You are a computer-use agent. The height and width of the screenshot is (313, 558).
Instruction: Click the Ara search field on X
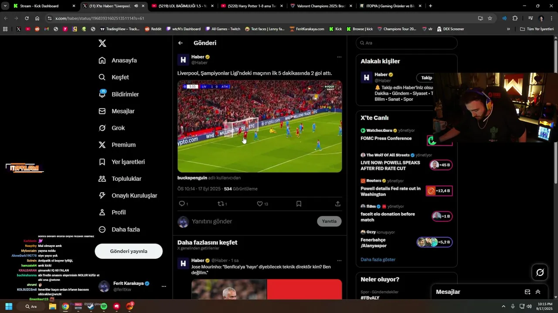tap(407, 43)
